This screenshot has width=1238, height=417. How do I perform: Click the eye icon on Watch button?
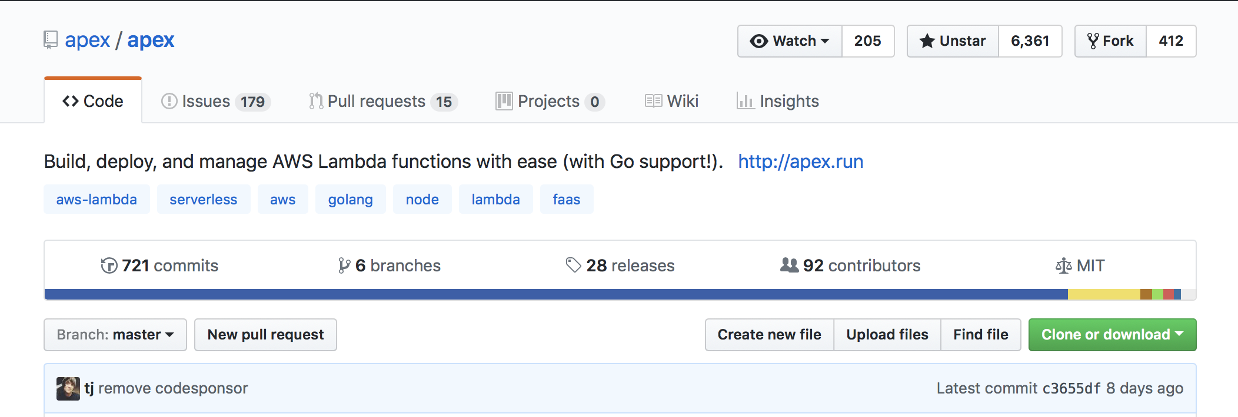759,41
